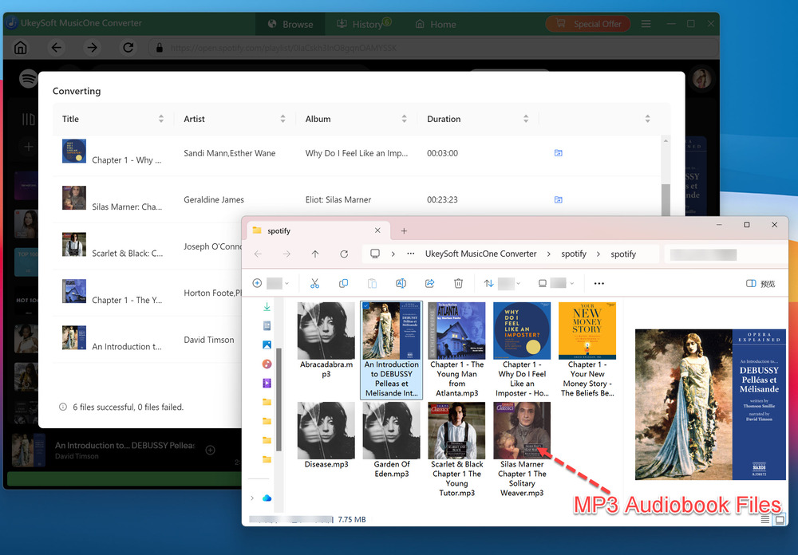Uncheck the selected DEBUSSY file checkbox
The height and width of the screenshot is (555, 798).
[x=366, y=305]
